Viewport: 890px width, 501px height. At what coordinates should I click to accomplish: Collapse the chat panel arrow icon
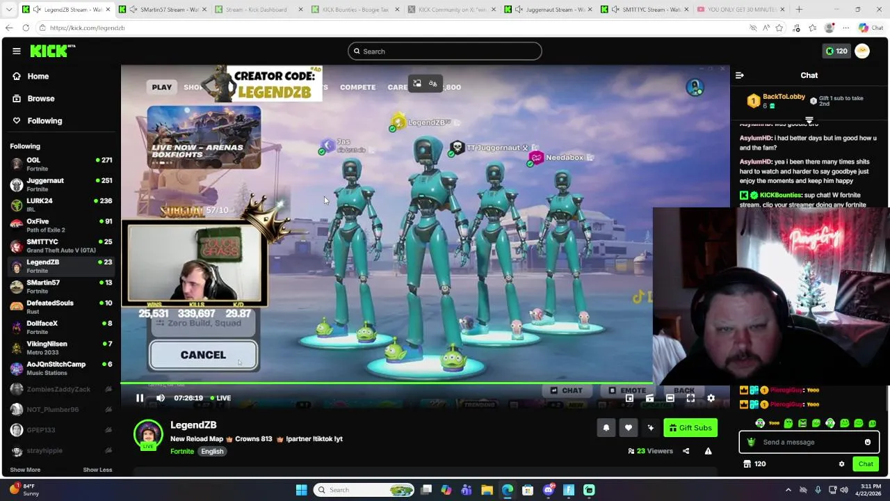[740, 75]
